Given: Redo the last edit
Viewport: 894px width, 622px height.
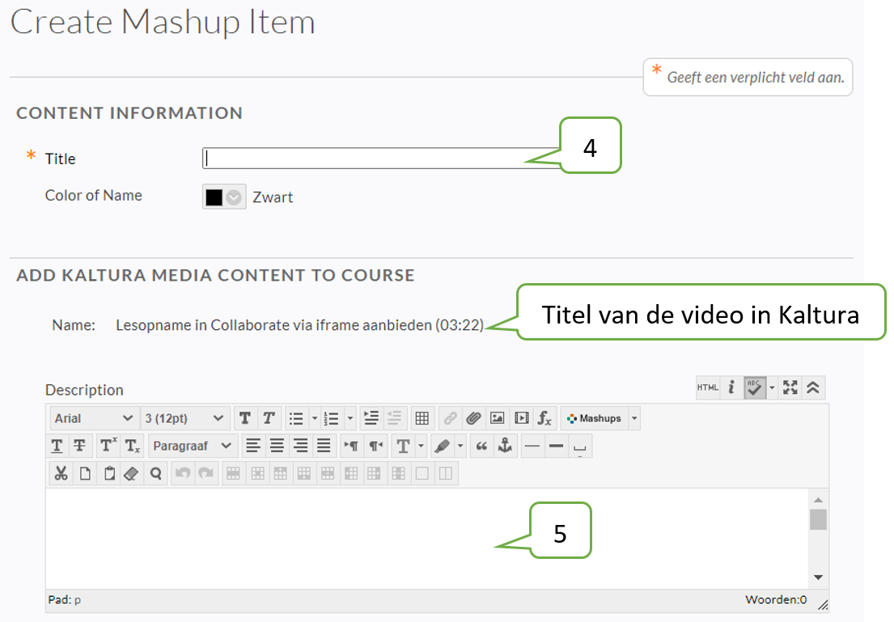Looking at the screenshot, I should click(206, 473).
